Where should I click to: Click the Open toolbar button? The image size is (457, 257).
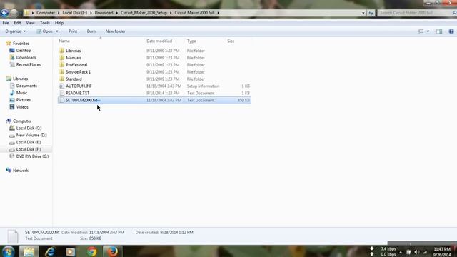click(x=44, y=31)
